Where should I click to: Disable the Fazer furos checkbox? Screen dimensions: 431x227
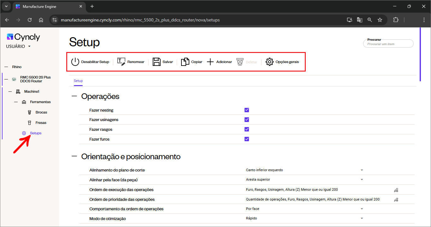pos(247,139)
